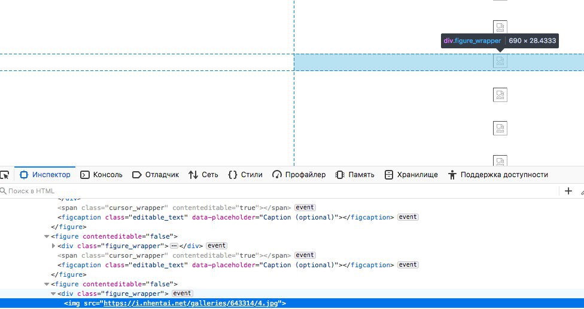
Task: Switch to the Инспектор tab
Action: (45, 175)
